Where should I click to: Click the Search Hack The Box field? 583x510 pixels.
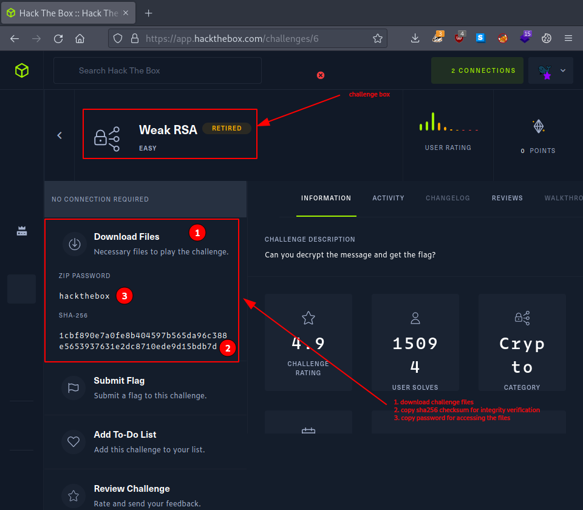[157, 70]
